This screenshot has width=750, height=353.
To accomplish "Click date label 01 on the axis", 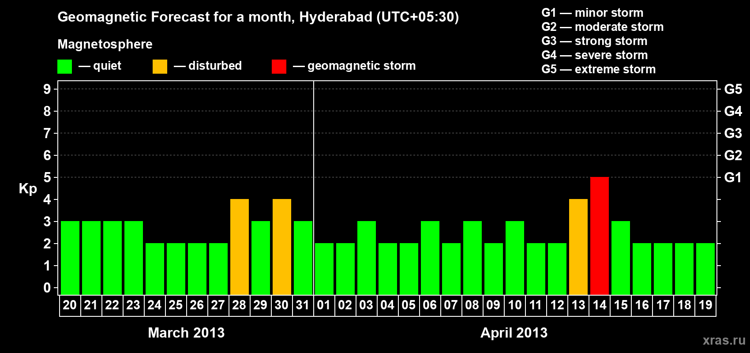I will [x=324, y=305].
